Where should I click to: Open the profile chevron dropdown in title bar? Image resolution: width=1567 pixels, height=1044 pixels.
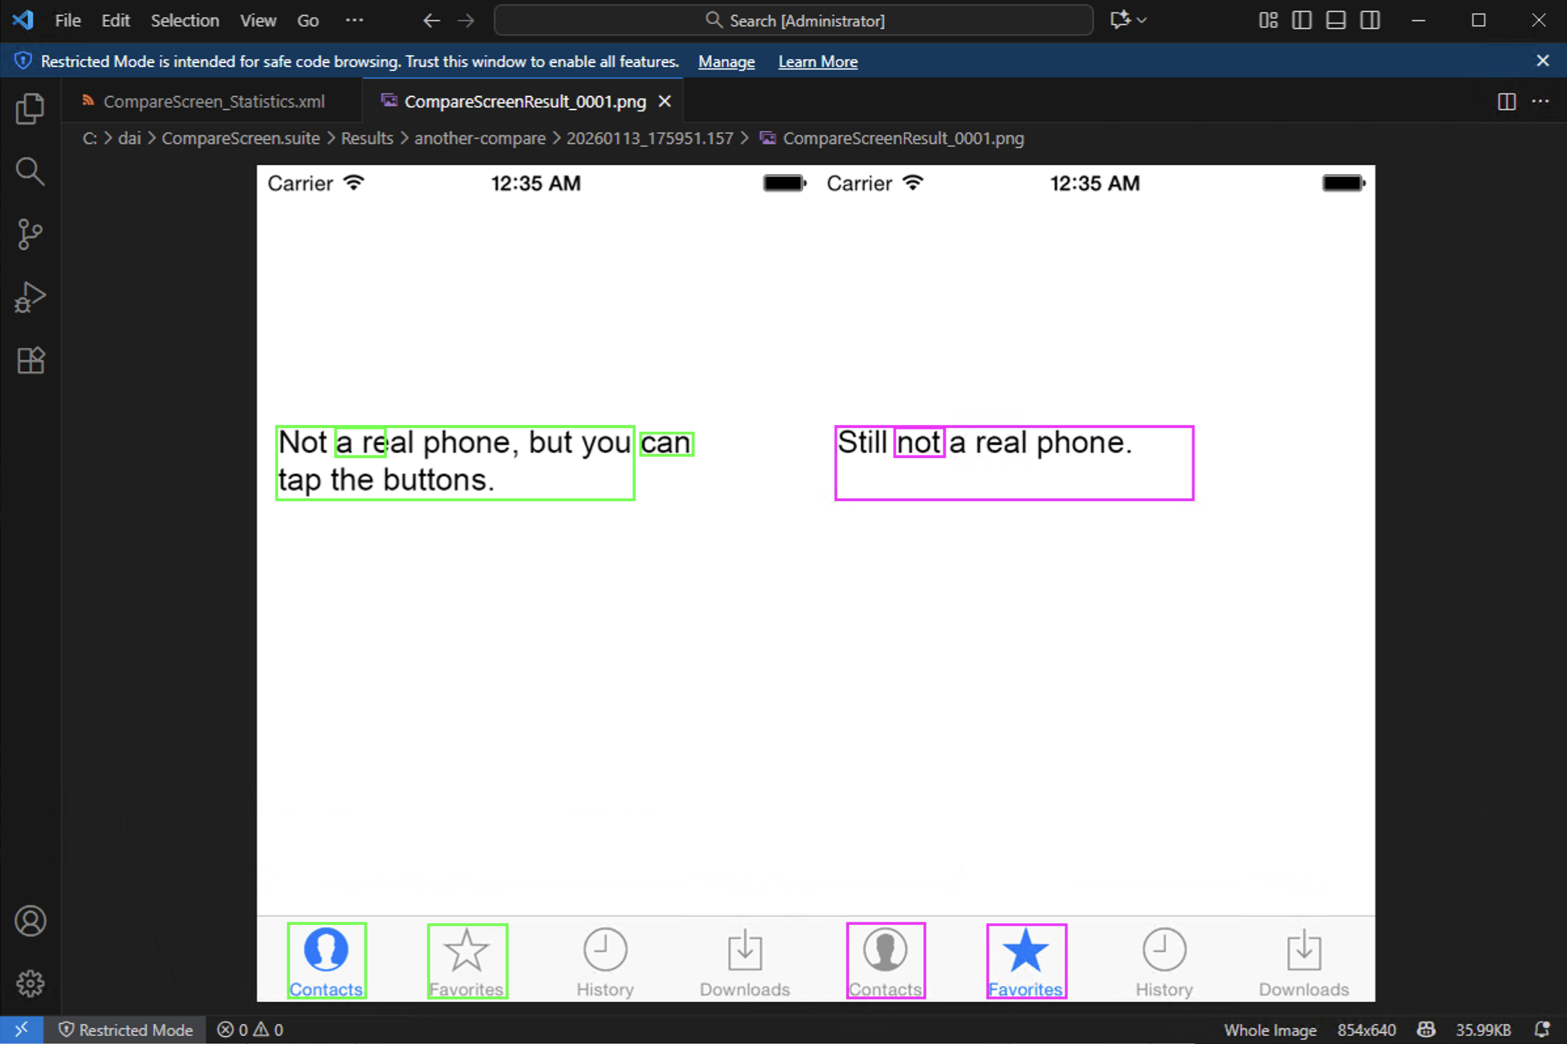coord(1141,20)
